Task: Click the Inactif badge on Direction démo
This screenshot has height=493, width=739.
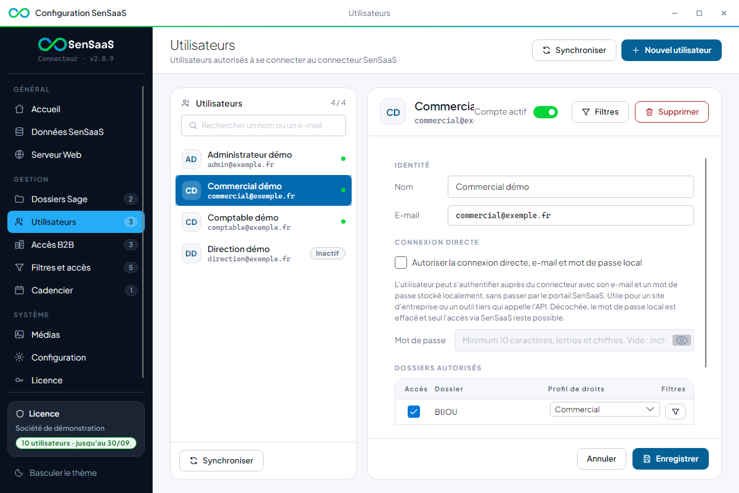Action: pyautogui.click(x=328, y=253)
